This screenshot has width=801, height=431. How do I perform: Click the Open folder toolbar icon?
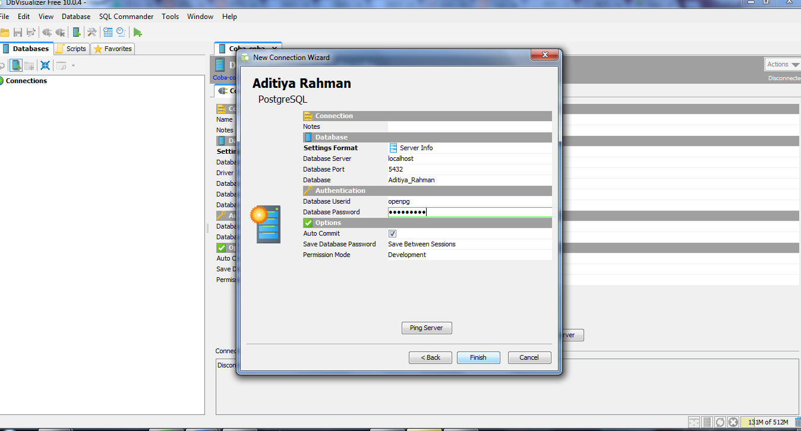[4, 32]
